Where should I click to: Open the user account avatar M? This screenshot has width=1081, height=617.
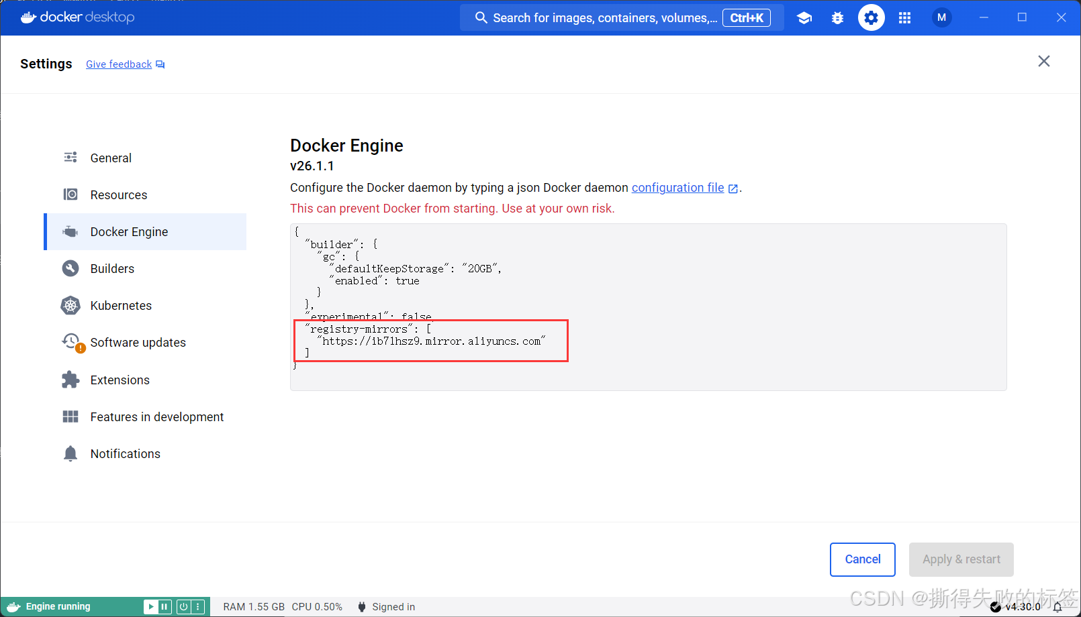click(941, 18)
